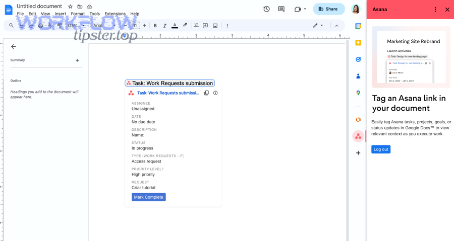
Task: Click the Log out button
Action: [x=381, y=149]
